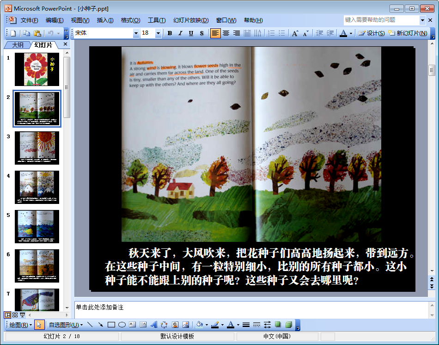Select the Line drawing tool

pyautogui.click(x=90, y=325)
